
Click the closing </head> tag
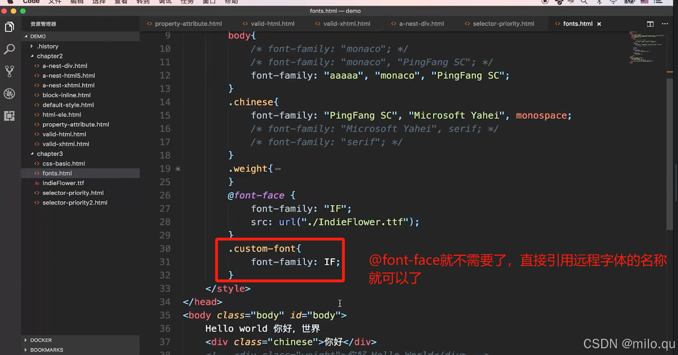(203, 302)
